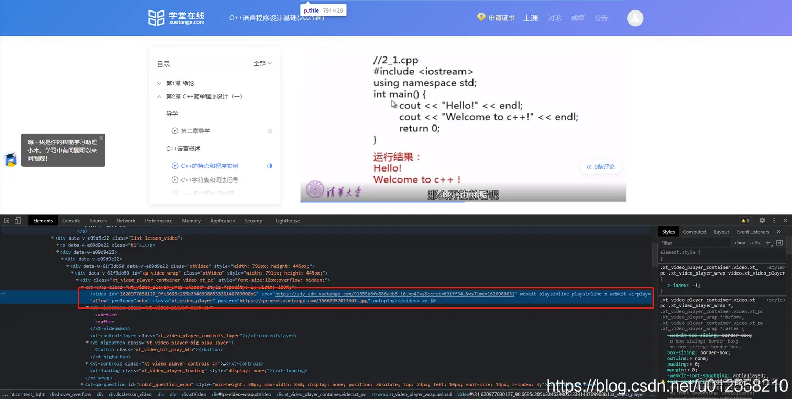The width and height of the screenshot is (792, 399).
Task: Click the diamond certificate icon
Action: 481,17
